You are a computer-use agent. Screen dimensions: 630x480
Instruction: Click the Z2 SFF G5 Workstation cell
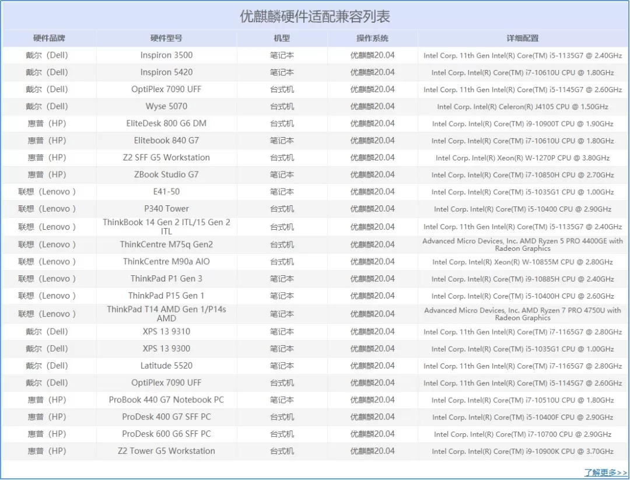[166, 157]
